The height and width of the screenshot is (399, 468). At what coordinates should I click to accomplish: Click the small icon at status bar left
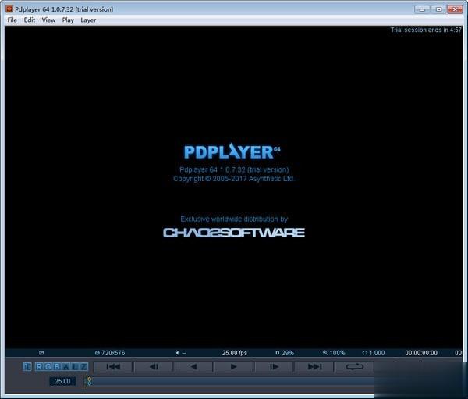(41, 353)
